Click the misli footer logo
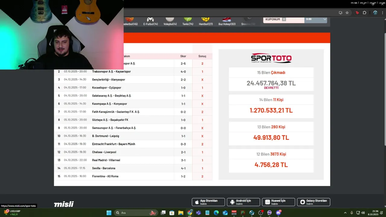 point(64,204)
